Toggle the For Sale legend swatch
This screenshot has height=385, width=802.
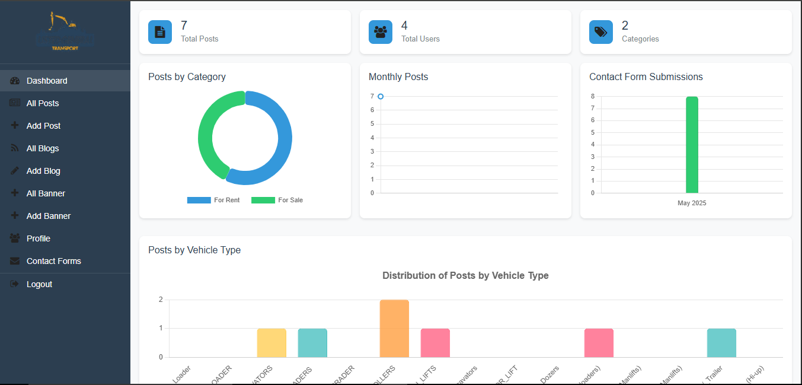tap(263, 201)
